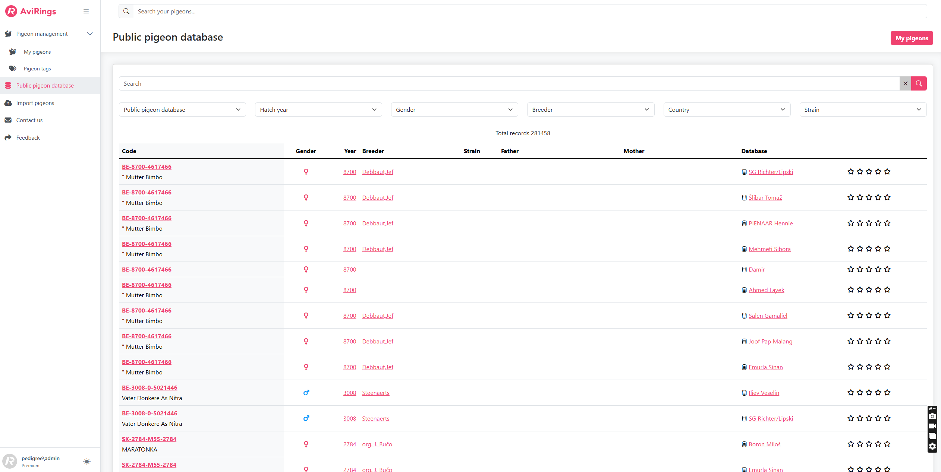This screenshot has height=472, width=941.
Task: Click the video camera icon in floating toolbar
Action: (932, 426)
